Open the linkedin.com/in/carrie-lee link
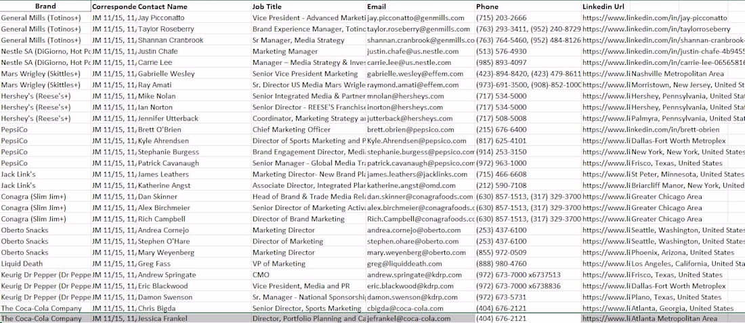The height and width of the screenshot is (323, 745). pyautogui.click(x=663, y=63)
